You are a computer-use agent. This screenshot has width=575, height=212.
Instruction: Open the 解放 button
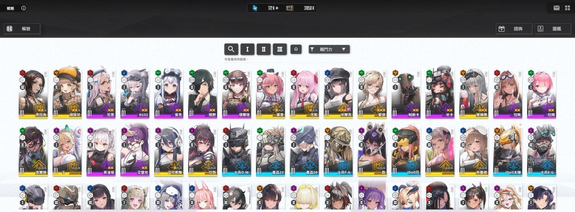coord(22,28)
